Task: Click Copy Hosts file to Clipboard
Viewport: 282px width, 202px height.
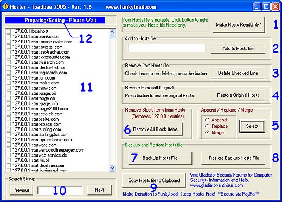Action: point(154,180)
